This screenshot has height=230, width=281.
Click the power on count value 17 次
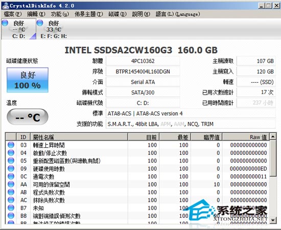click(256, 93)
